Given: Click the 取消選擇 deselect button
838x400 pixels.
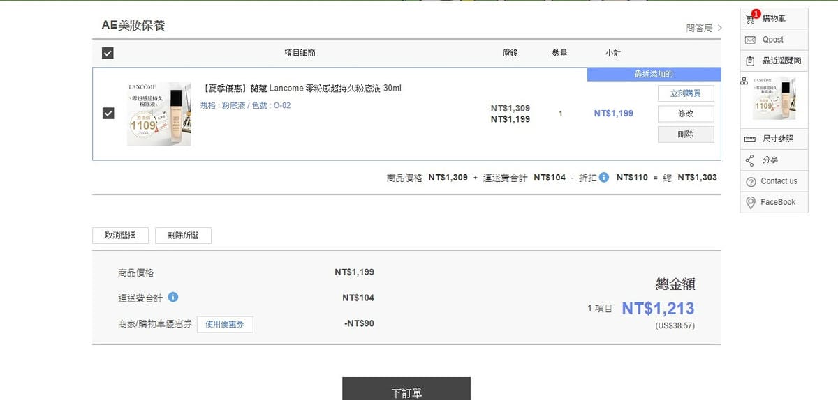Looking at the screenshot, I should coord(120,236).
